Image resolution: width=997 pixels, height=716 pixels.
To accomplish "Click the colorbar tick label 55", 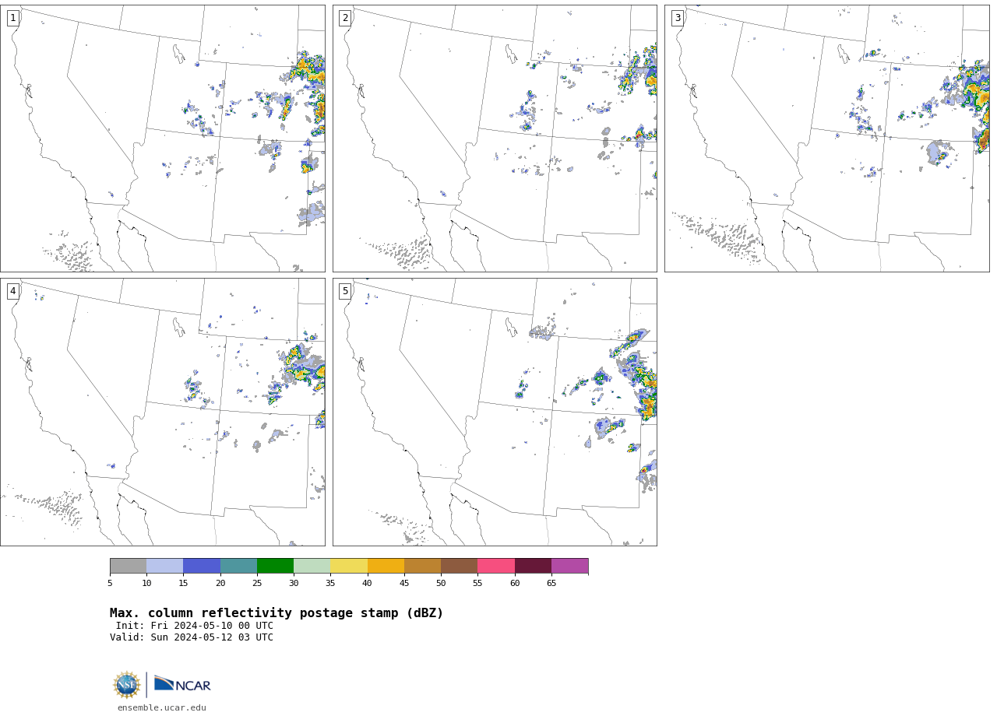I will click(477, 583).
